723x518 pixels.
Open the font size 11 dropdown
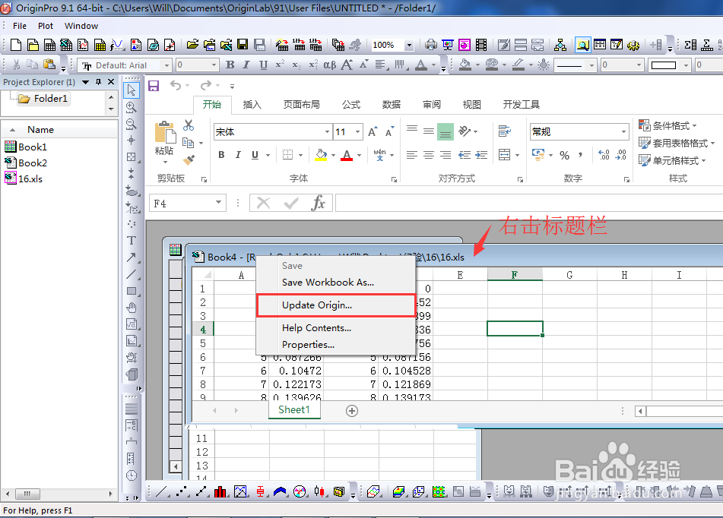357,132
